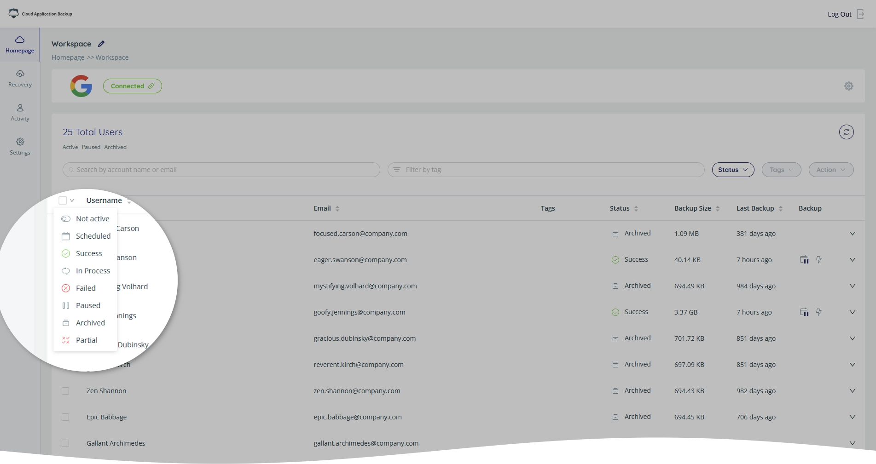This screenshot has height=464, width=876.
Task: Run instant backup lightning icon for eager.swanson
Action: tap(819, 260)
